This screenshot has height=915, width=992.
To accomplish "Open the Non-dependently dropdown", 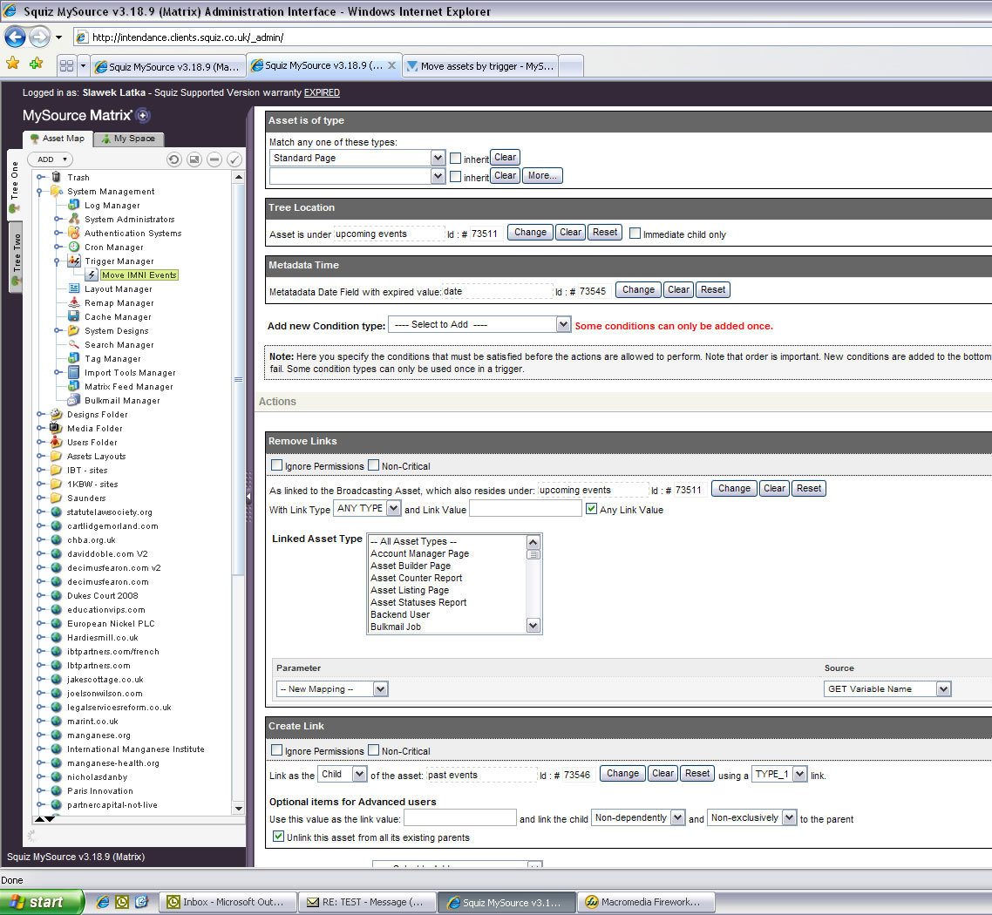I will 638,817.
